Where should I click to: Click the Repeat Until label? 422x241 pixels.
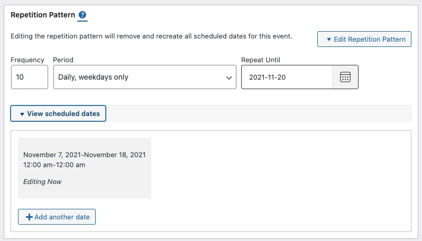click(264, 60)
